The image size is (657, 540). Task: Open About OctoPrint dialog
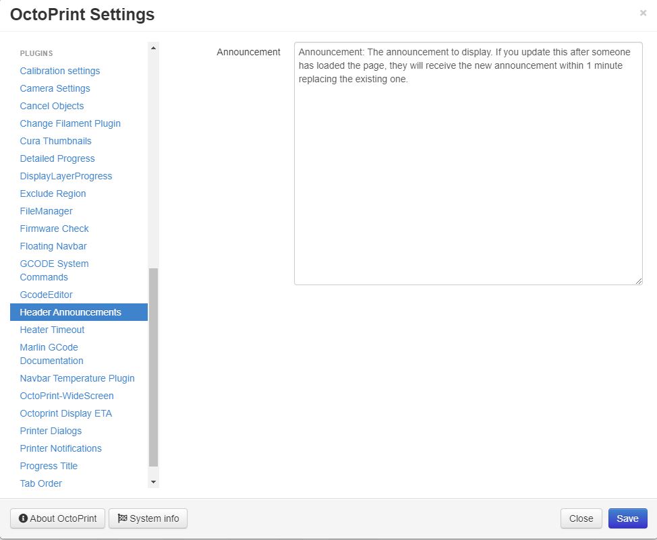(x=57, y=518)
